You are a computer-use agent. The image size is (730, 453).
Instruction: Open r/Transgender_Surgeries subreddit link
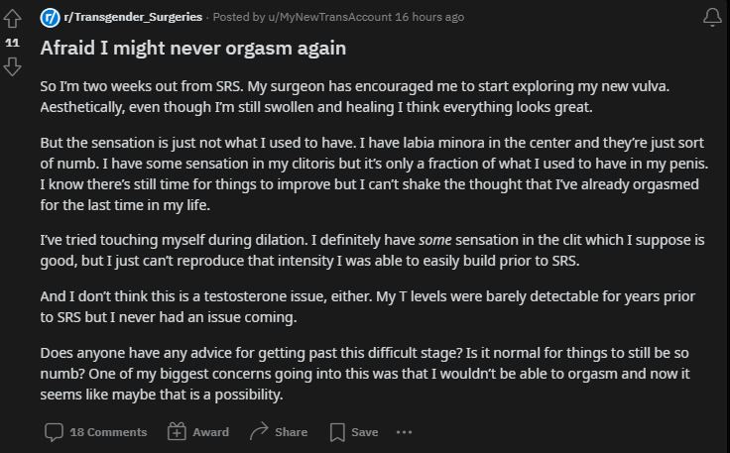tap(133, 17)
